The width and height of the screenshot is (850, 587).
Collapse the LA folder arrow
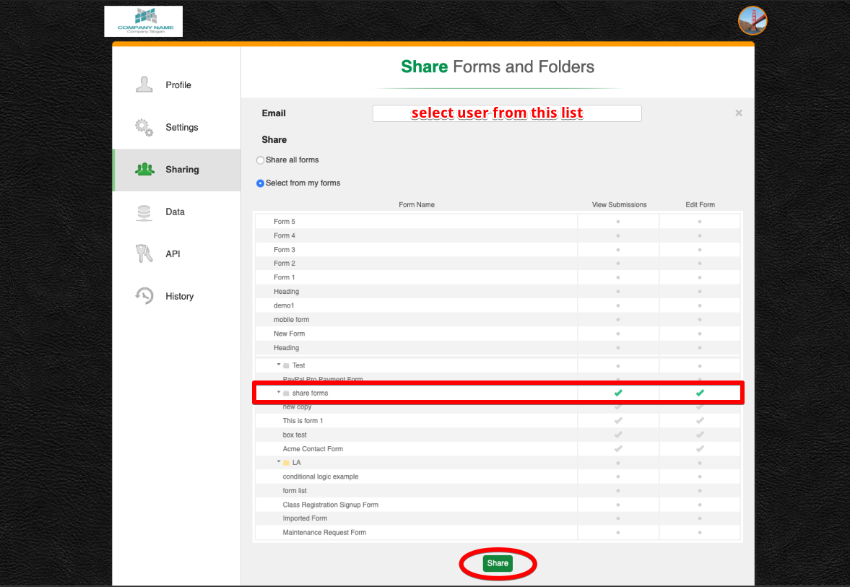point(279,462)
